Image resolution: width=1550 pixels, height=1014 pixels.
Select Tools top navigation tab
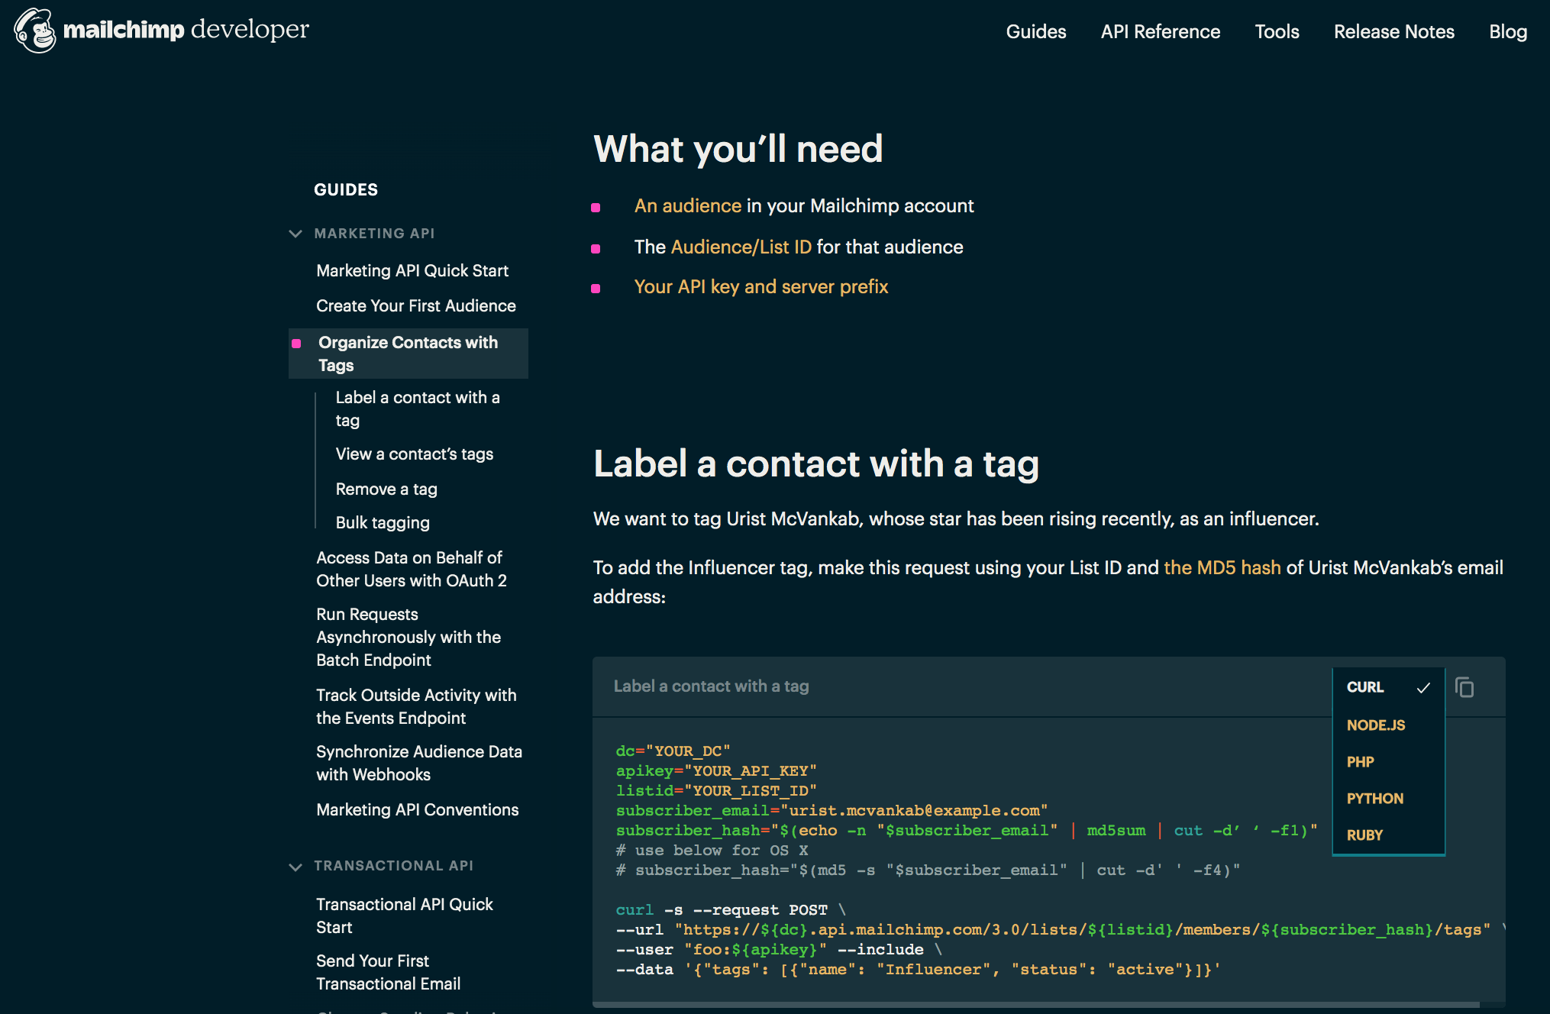click(1276, 31)
